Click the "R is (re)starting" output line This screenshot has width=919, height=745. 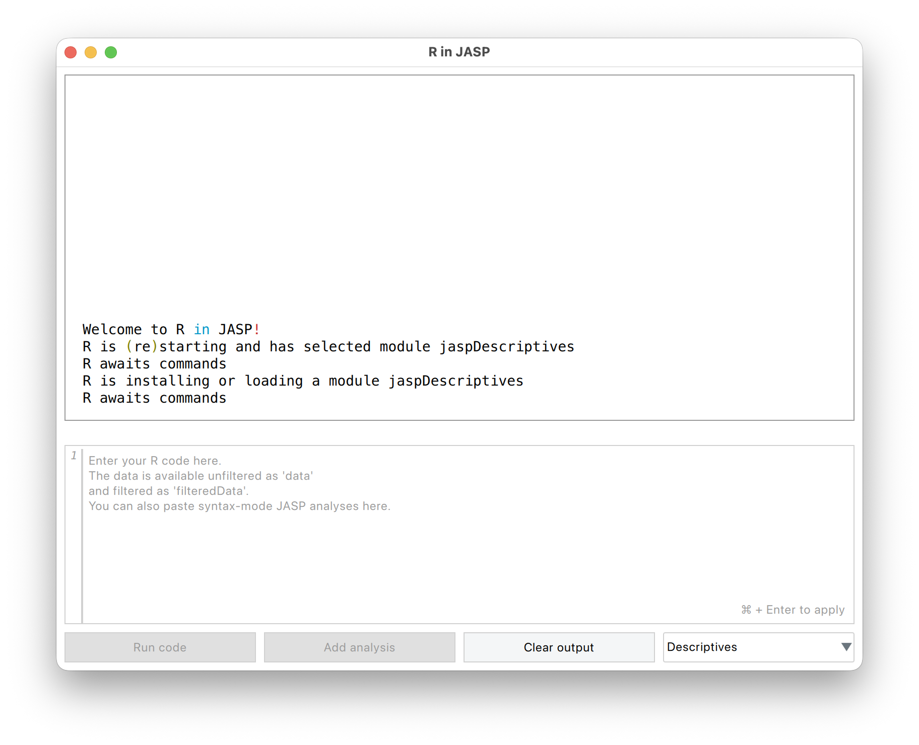pyautogui.click(x=328, y=347)
